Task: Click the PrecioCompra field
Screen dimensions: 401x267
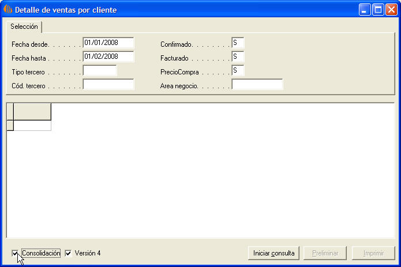Action: click(x=238, y=71)
